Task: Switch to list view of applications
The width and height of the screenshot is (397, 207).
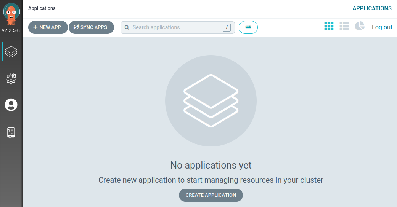Action: [344, 26]
